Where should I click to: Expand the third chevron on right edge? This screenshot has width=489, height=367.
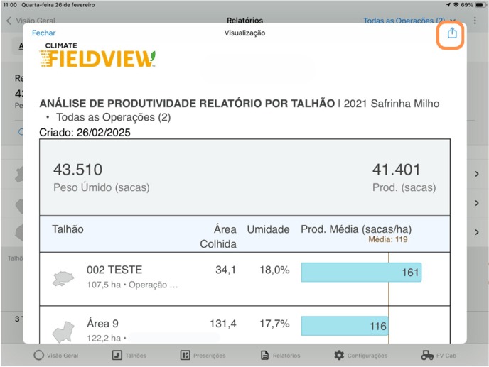point(477,232)
